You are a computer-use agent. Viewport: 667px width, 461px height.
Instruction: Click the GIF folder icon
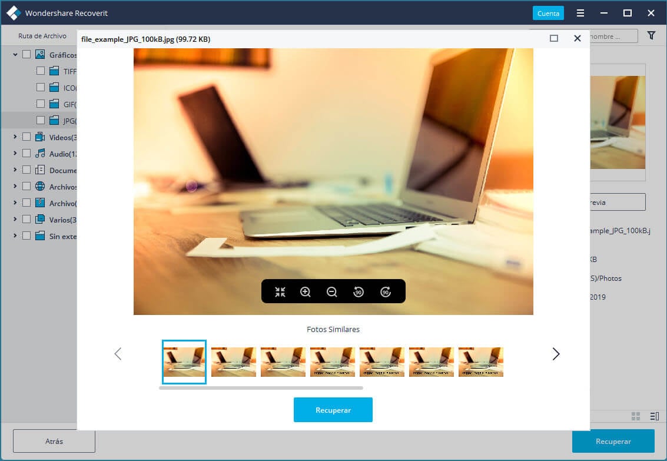(x=54, y=104)
